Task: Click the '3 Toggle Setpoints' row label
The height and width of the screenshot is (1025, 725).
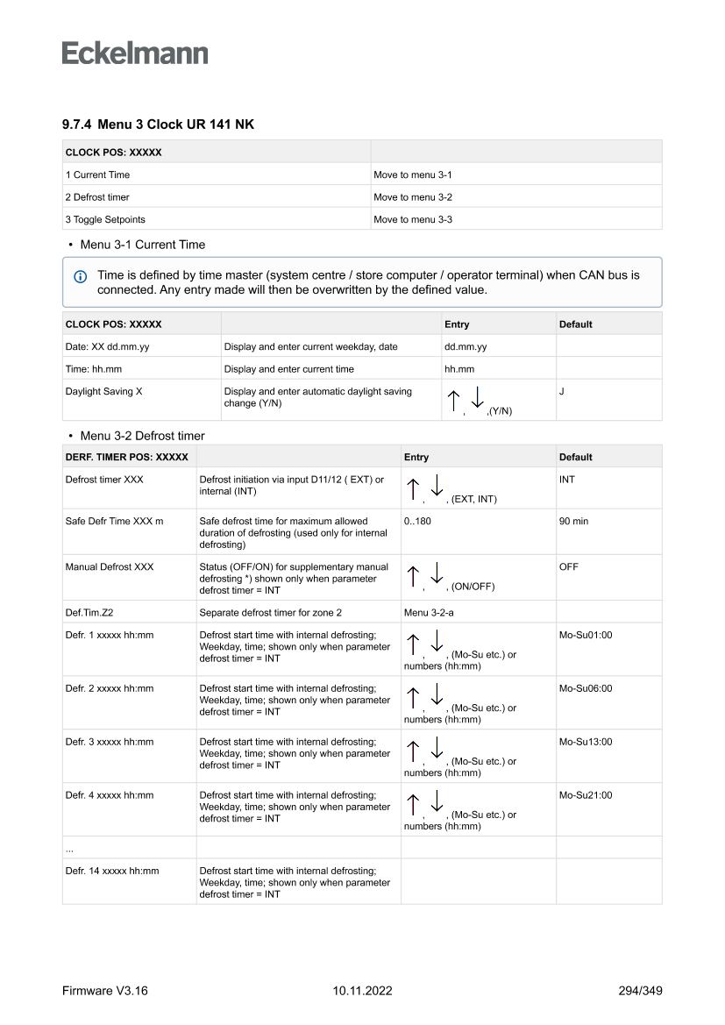Action: coord(105,219)
